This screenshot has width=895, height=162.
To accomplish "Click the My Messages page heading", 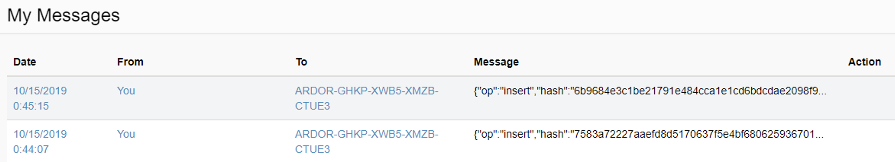I will pos(63,16).
